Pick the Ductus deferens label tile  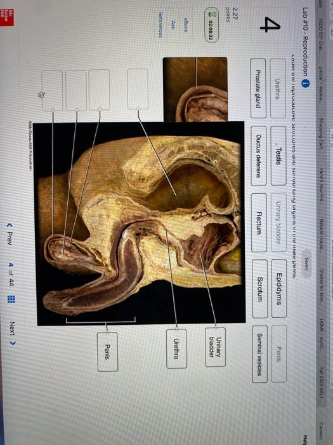click(259, 156)
